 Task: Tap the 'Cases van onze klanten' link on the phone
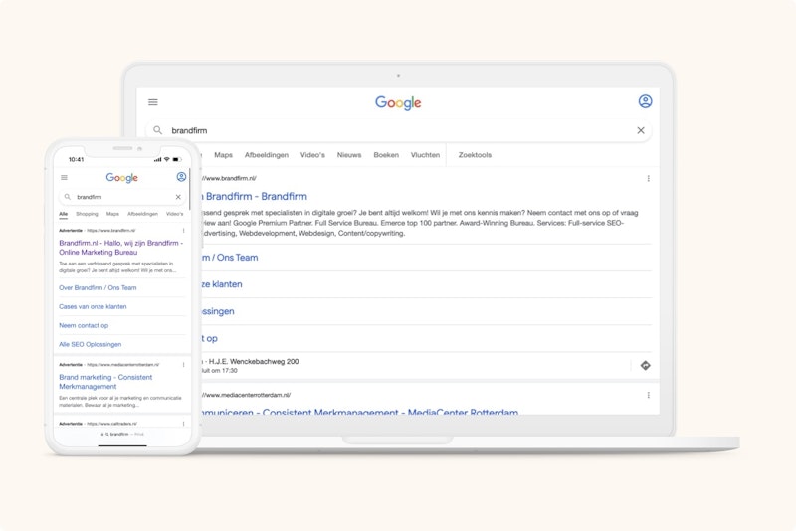pos(93,306)
